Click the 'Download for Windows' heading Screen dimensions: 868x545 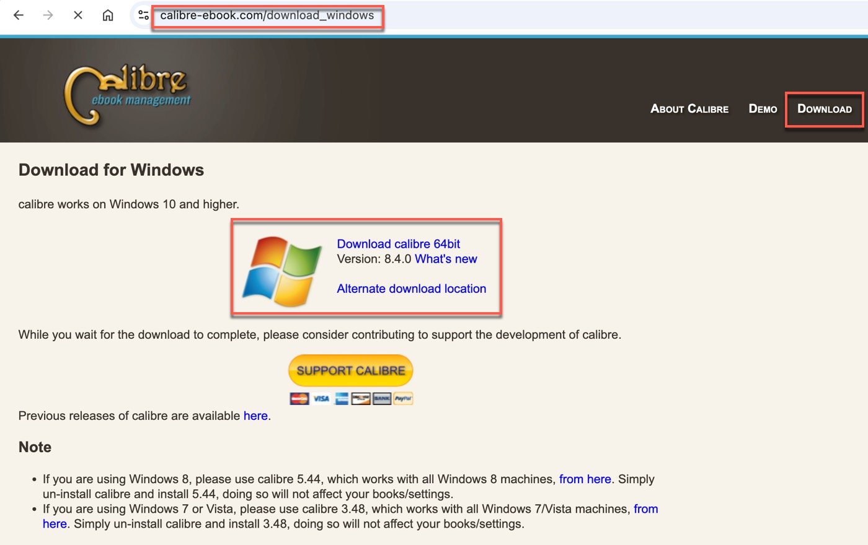click(111, 170)
